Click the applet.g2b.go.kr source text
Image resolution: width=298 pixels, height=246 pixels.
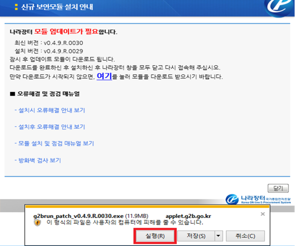(x=188, y=216)
